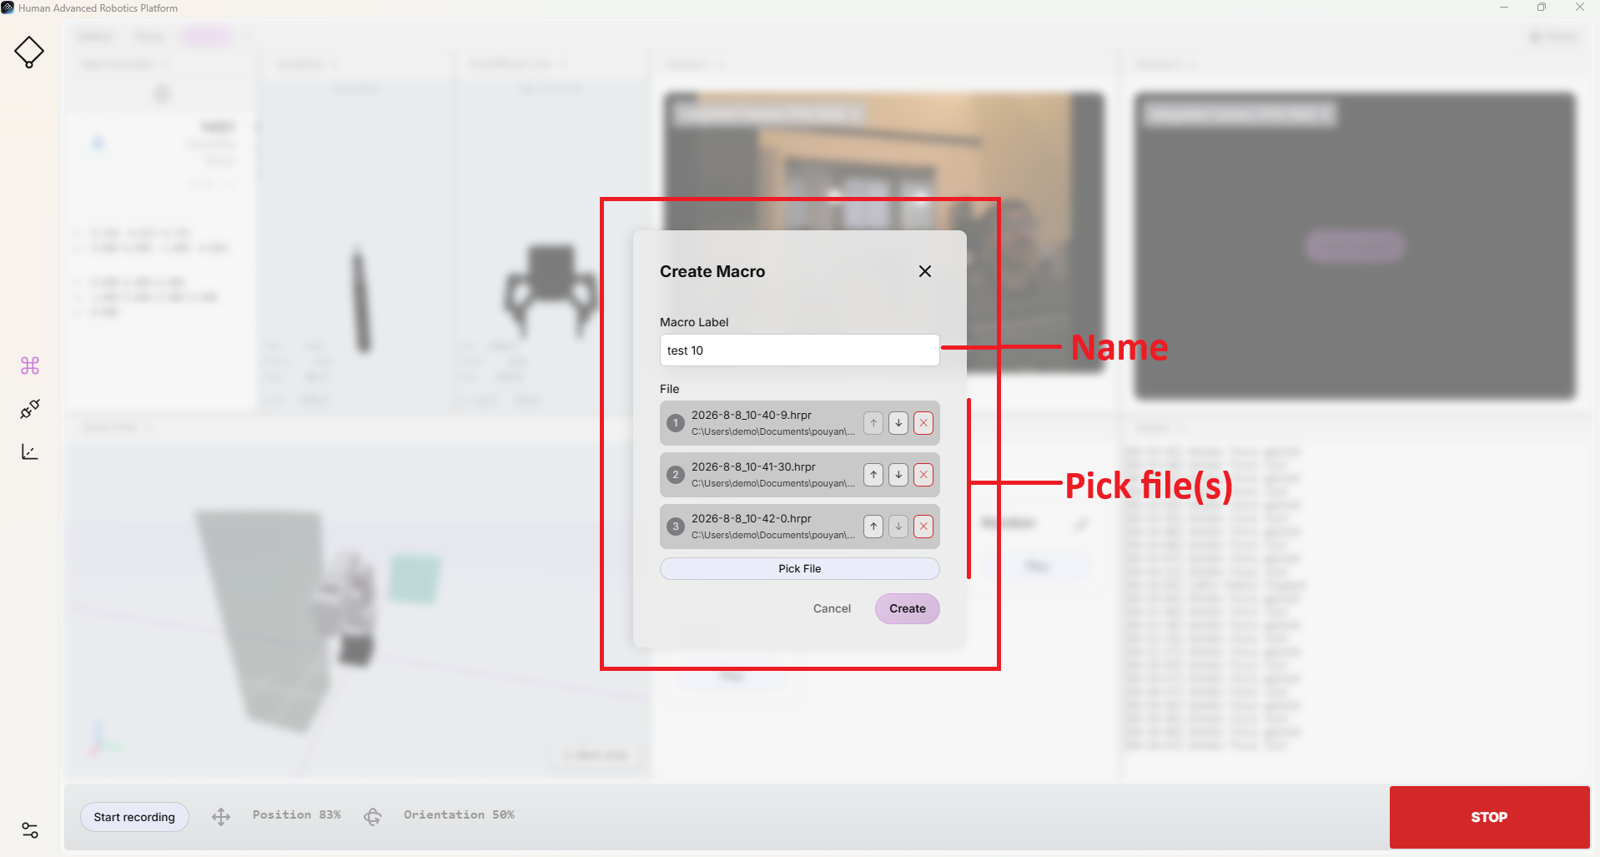Viewport: 1600px width, 857px height.
Task: Move 2026-8-8_10-42-0.hrpr file up
Action: pyautogui.click(x=873, y=527)
